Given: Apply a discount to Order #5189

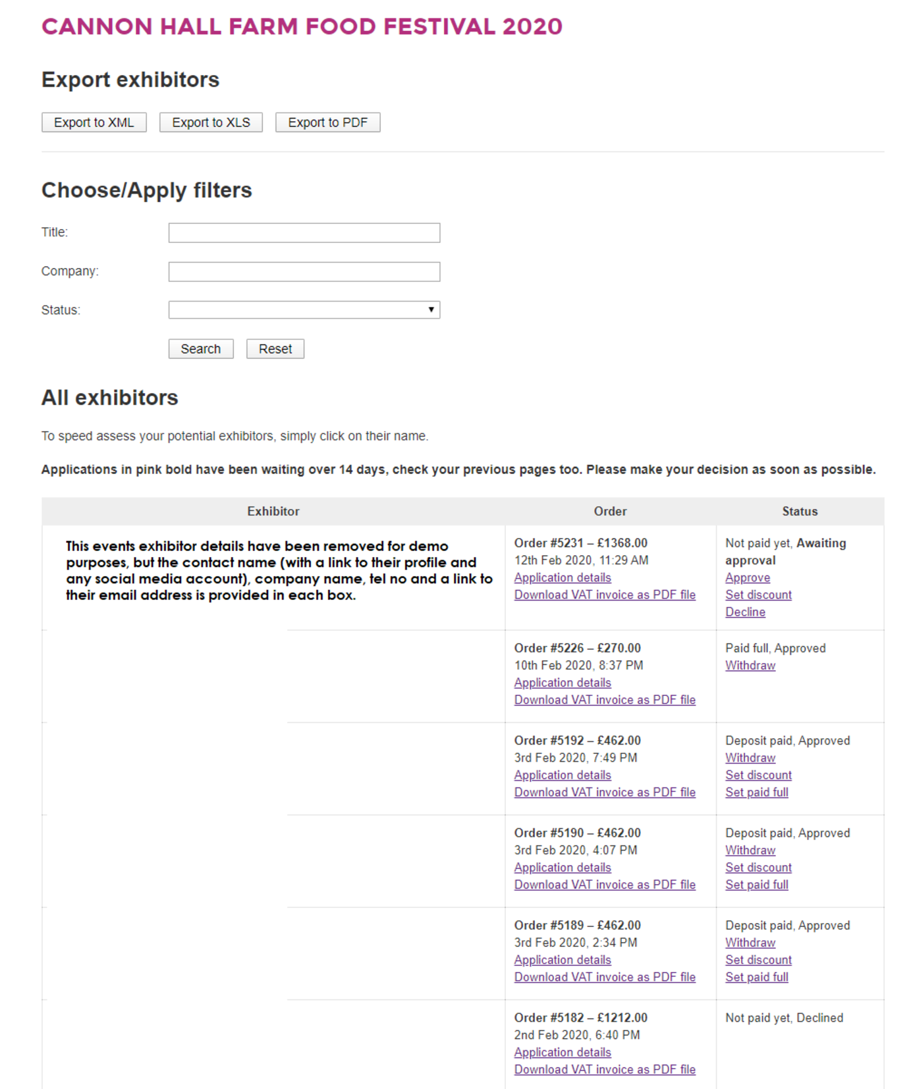Looking at the screenshot, I should point(758,960).
